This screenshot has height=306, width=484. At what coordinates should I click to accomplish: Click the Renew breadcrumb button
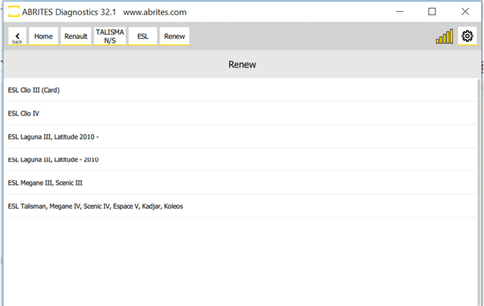174,36
